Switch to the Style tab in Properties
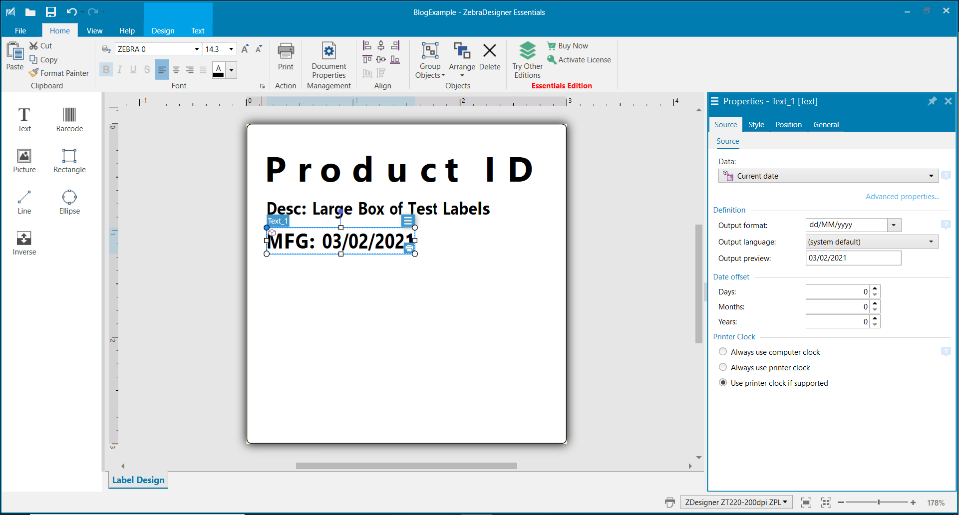959x515 pixels. click(756, 124)
